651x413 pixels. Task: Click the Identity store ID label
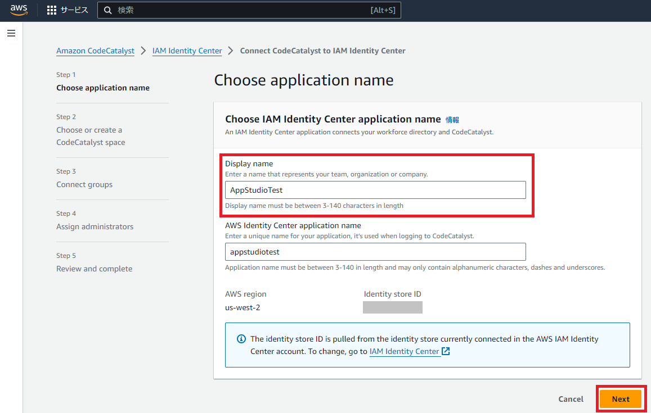(392, 294)
